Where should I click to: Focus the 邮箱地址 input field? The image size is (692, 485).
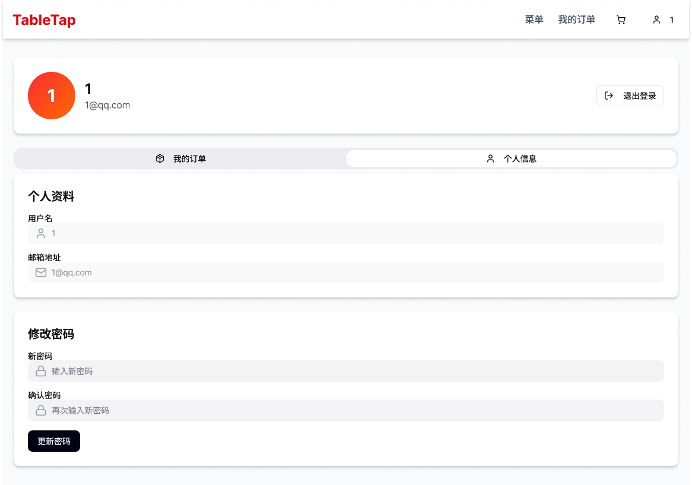(346, 272)
